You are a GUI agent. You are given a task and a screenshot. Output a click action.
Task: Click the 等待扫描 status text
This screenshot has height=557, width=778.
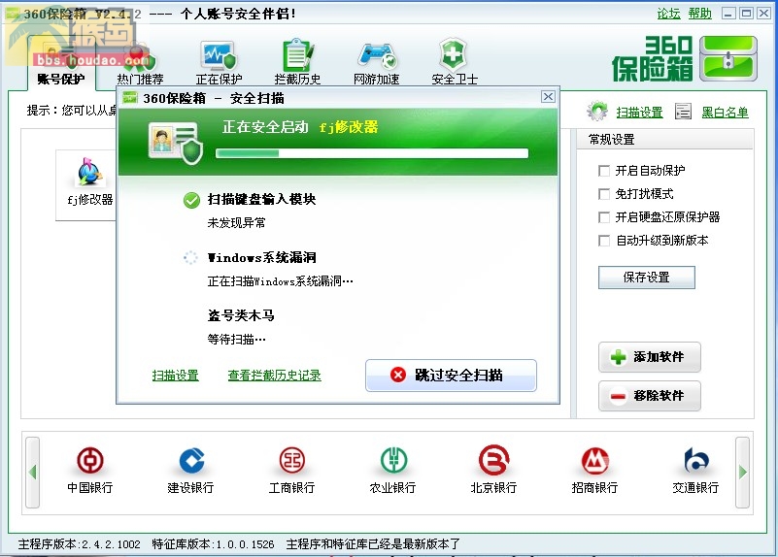coord(236,340)
